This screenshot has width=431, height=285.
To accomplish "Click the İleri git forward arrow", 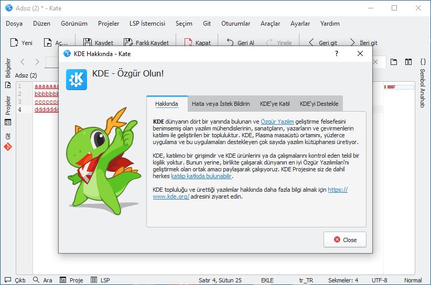I will tap(352, 42).
